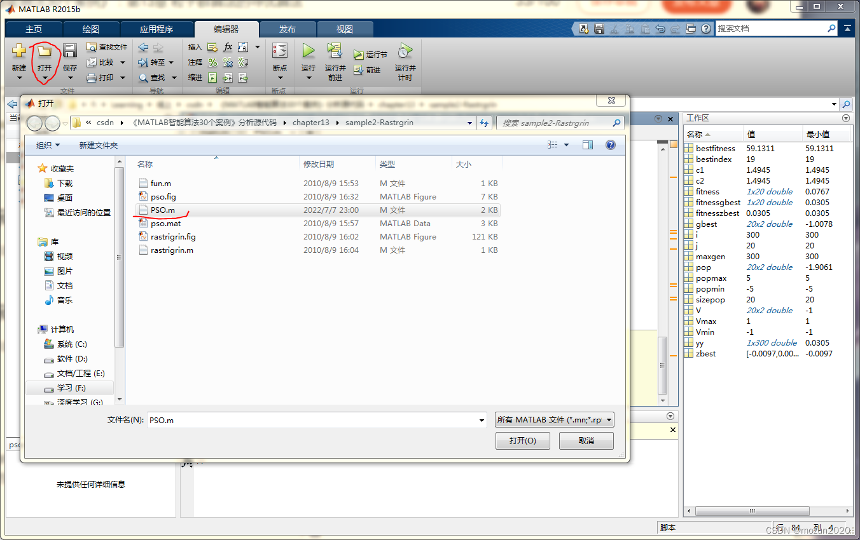Viewport: 860px width, 540px height.
Task: Click New Folder (新建文件夹) in dialog
Action: (x=99, y=145)
